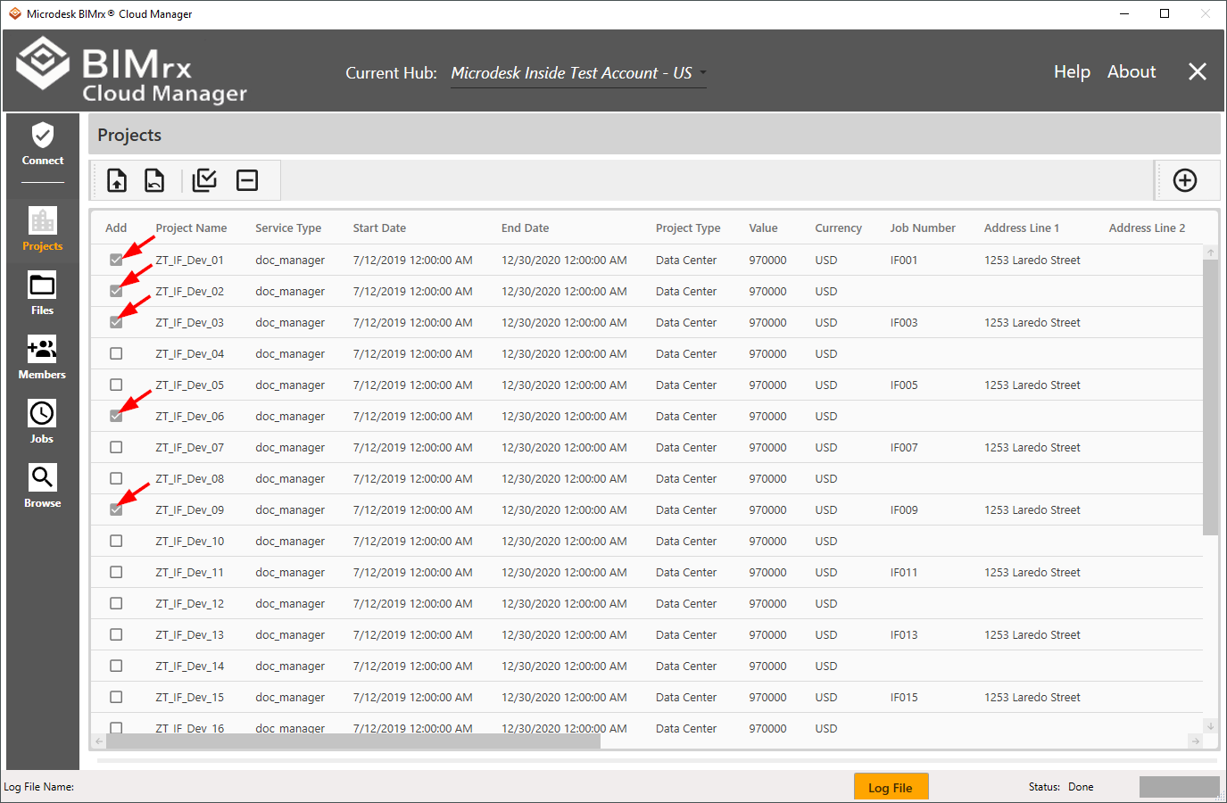This screenshot has height=803, width=1227.
Task: Click value 970000 in ZT_IF_Dev_13 row
Action: (767, 634)
